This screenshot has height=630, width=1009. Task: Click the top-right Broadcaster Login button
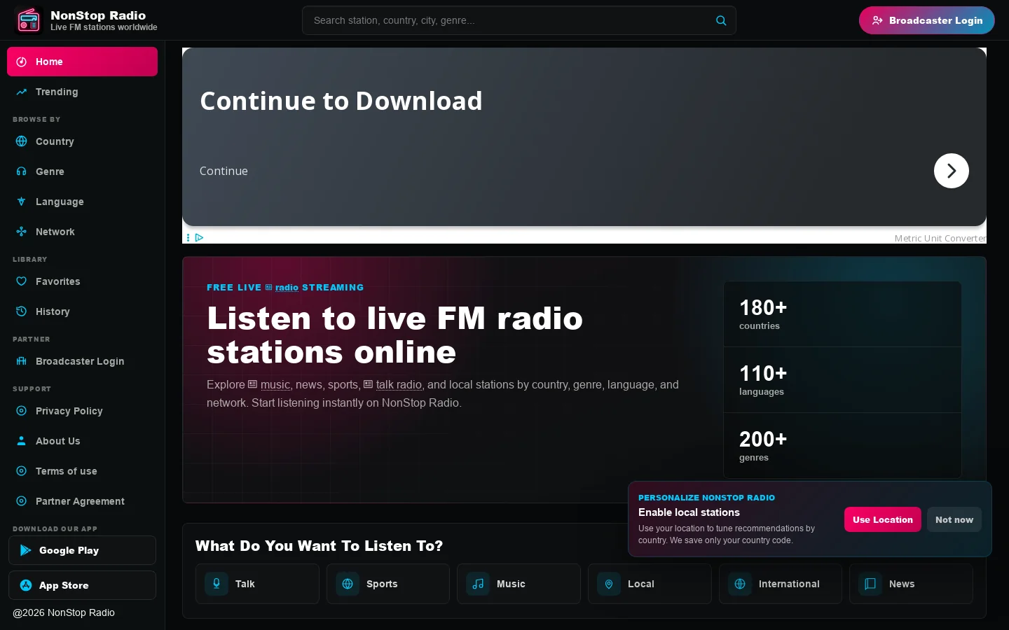(x=927, y=20)
